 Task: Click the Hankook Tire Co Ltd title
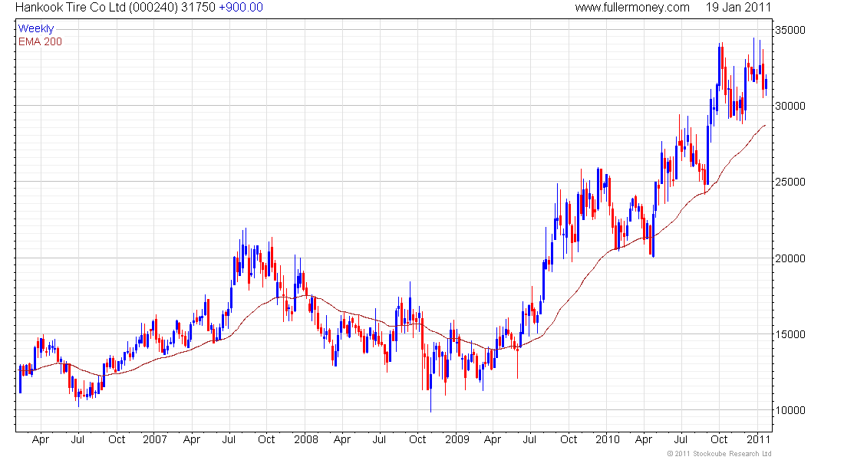pyautogui.click(x=69, y=8)
